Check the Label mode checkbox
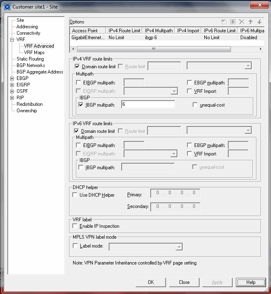The width and height of the screenshot is (271, 294). point(75,246)
